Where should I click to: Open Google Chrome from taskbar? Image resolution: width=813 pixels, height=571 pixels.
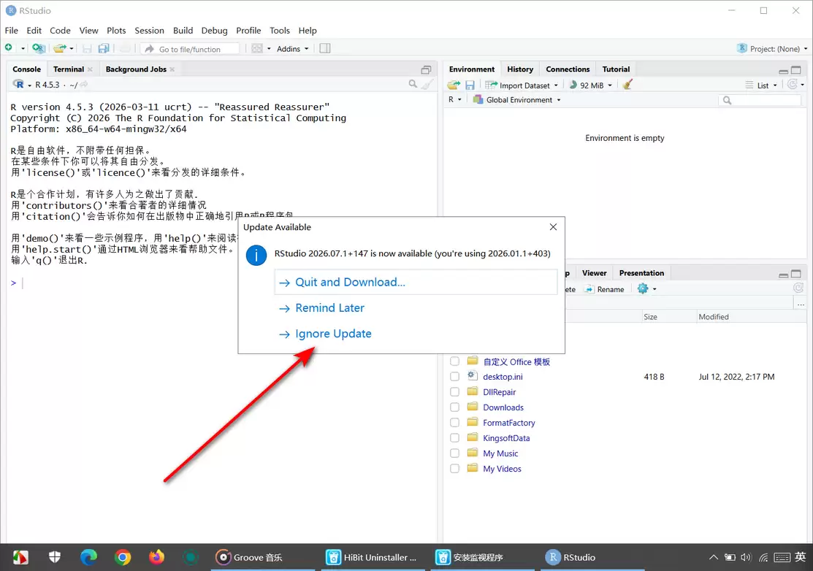pos(123,558)
